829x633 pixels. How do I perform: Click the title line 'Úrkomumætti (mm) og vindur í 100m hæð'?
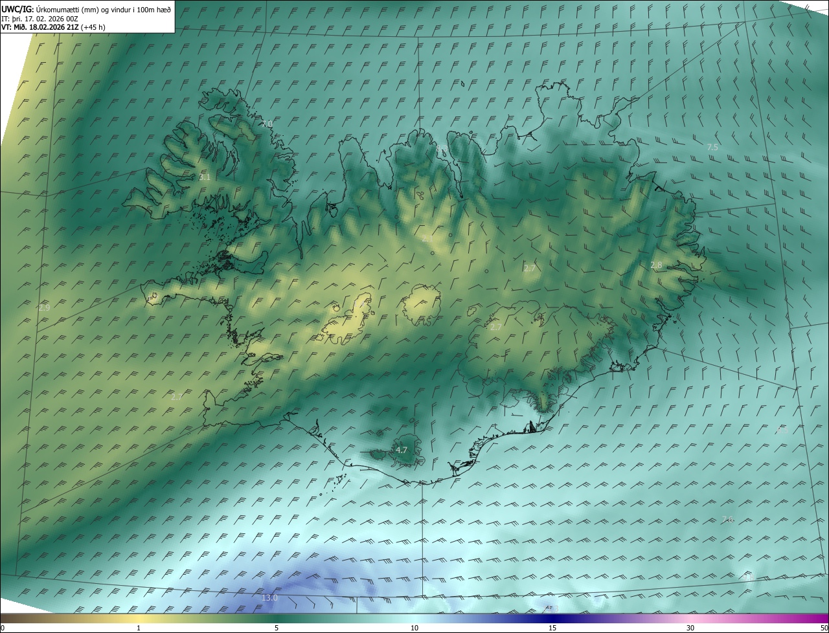pyautogui.click(x=103, y=9)
